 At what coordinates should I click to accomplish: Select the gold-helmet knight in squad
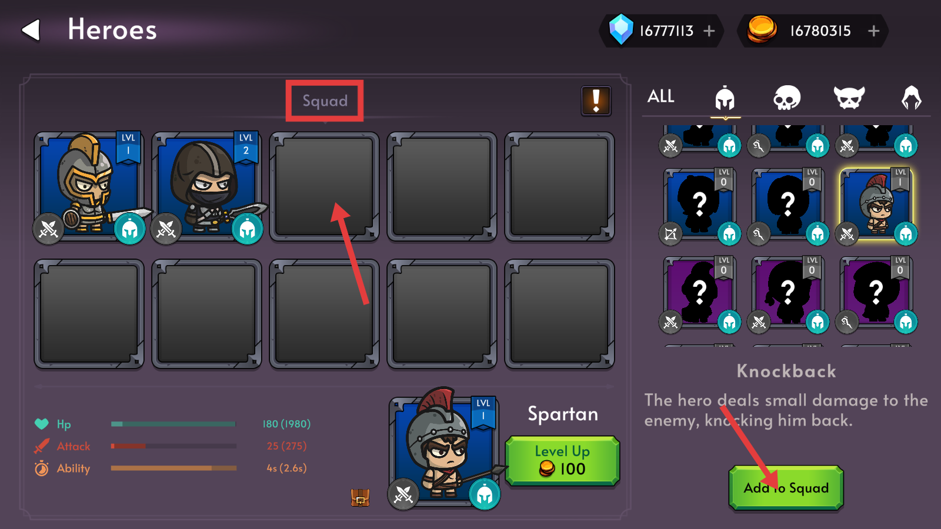[x=89, y=186]
